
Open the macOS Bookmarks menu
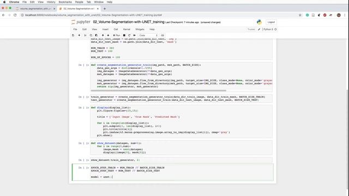(65, 2)
